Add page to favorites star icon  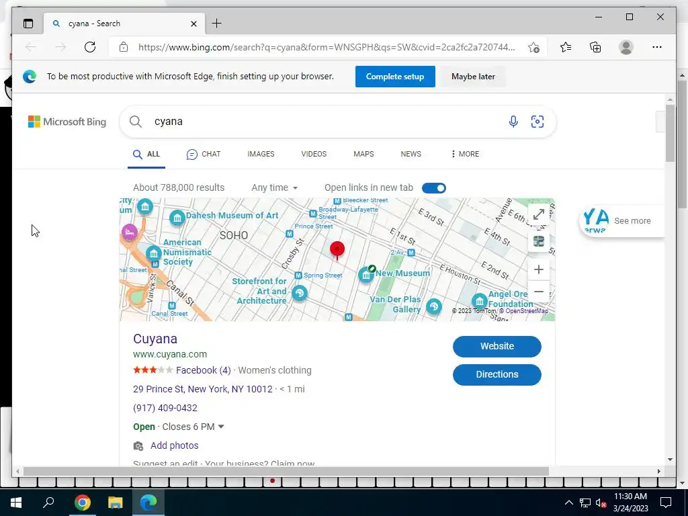coord(533,48)
